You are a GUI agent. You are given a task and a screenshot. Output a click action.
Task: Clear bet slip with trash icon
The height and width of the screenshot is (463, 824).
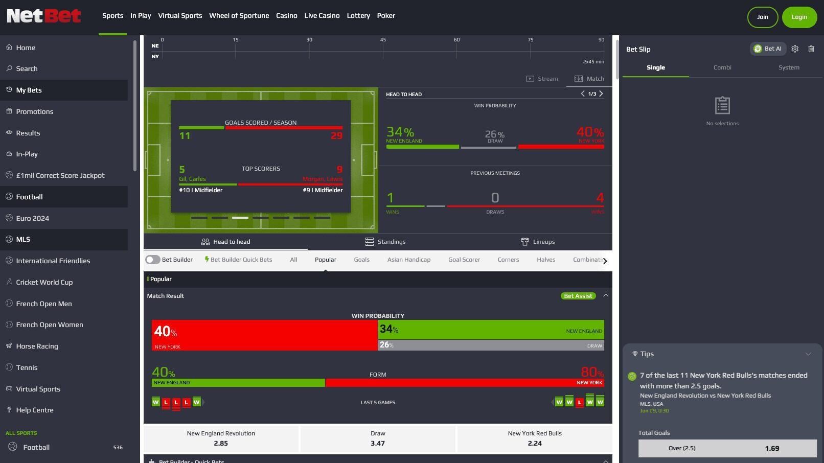pyautogui.click(x=811, y=49)
